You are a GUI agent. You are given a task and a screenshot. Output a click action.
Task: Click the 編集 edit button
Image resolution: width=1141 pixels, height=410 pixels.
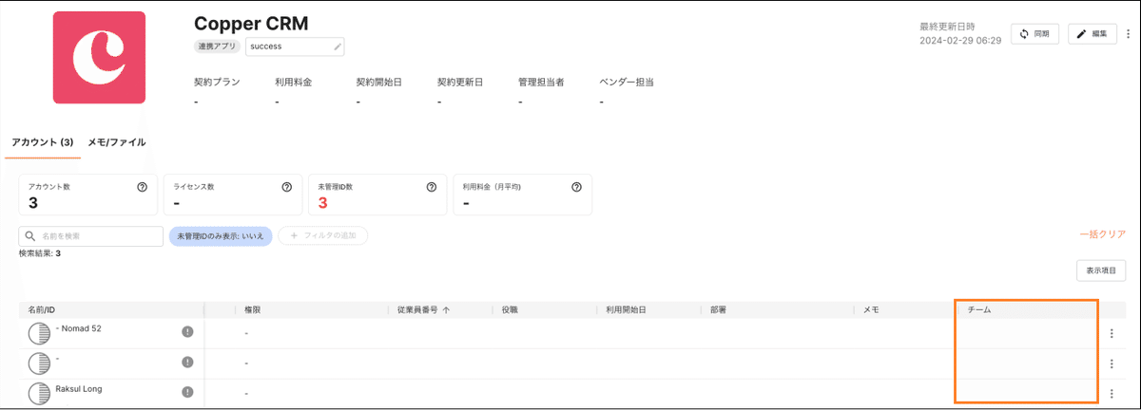click(x=1093, y=34)
